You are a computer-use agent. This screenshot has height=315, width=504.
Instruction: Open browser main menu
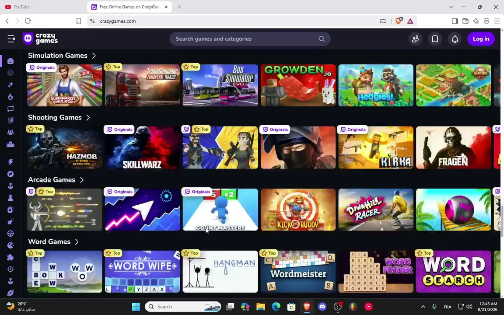pyautogui.click(x=497, y=21)
